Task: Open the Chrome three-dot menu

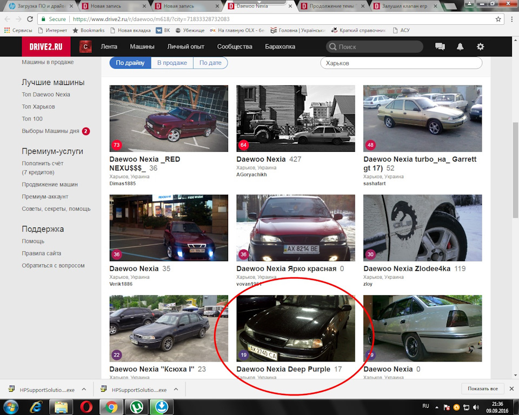Action: (512, 19)
